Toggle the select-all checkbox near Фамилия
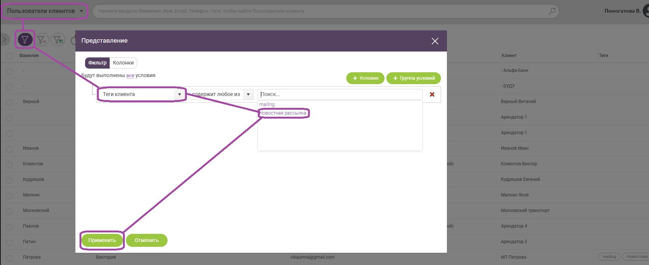This screenshot has height=265, width=649. coord(9,56)
